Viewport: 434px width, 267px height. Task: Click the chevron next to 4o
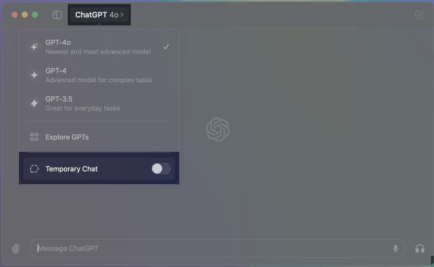tap(122, 15)
